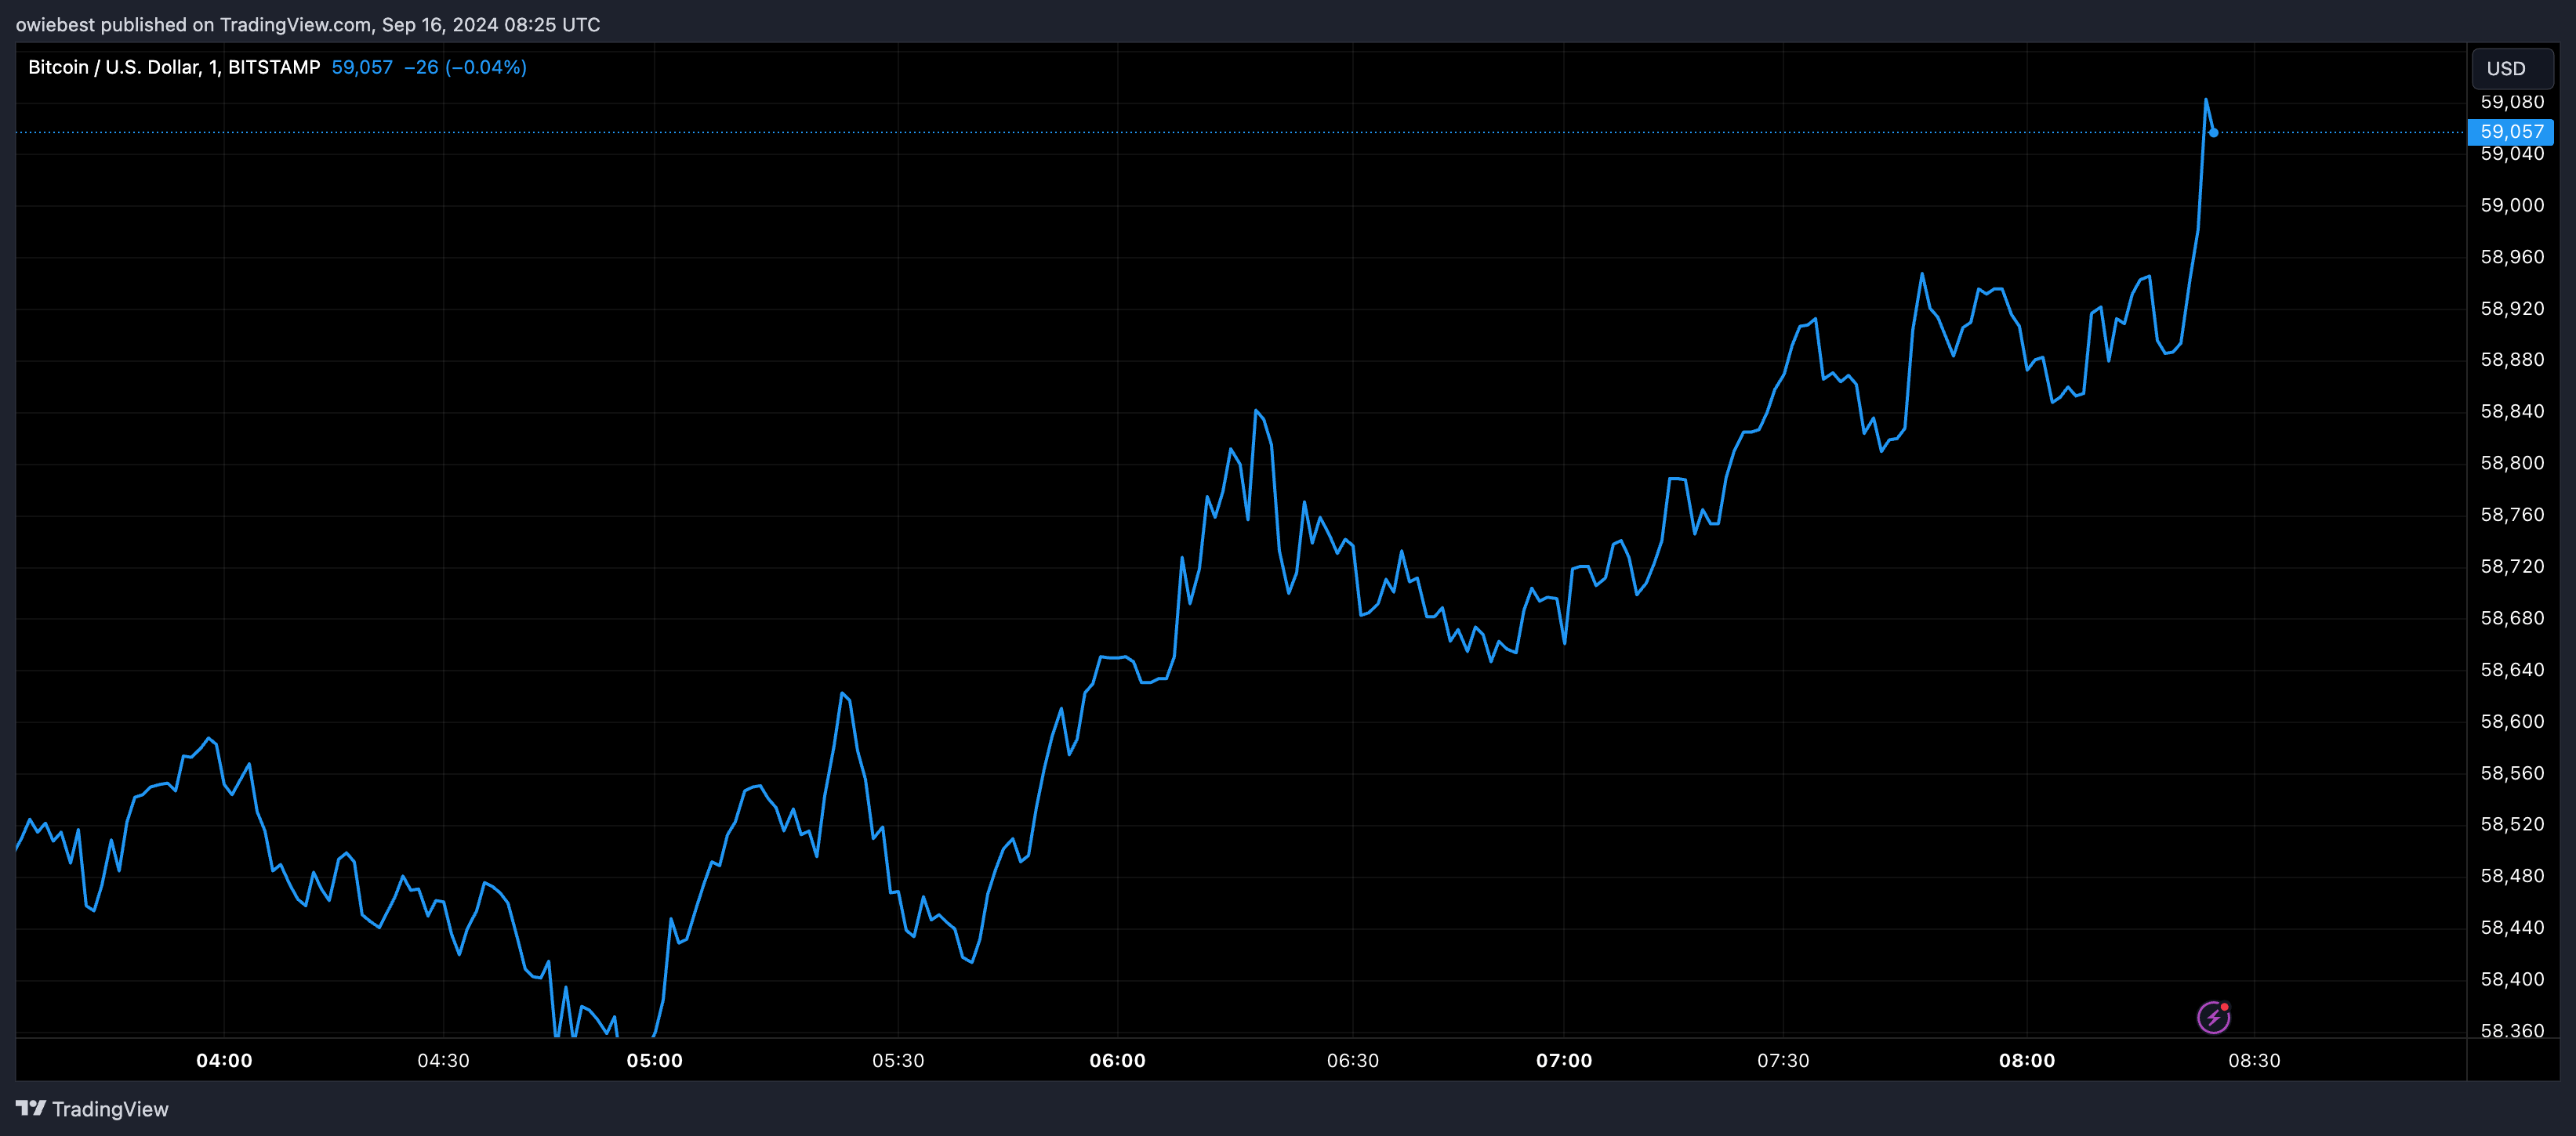Viewport: 2576px width, 1136px height.
Task: Click the 58,400 price scale label
Action: click(x=2512, y=979)
